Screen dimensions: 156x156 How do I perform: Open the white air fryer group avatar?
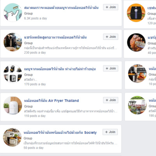[12, 105]
